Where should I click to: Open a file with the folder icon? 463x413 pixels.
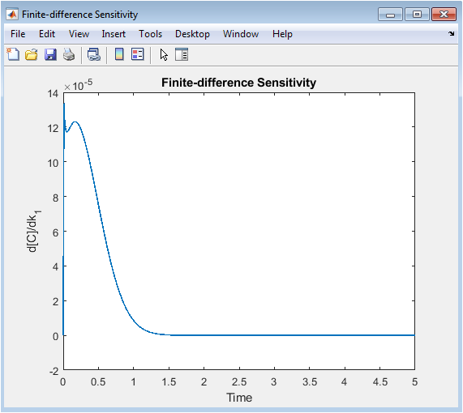(x=32, y=54)
